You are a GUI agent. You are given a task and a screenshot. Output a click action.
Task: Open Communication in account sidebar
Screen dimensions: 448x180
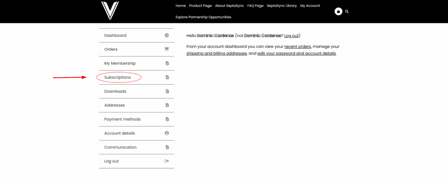[120, 148]
